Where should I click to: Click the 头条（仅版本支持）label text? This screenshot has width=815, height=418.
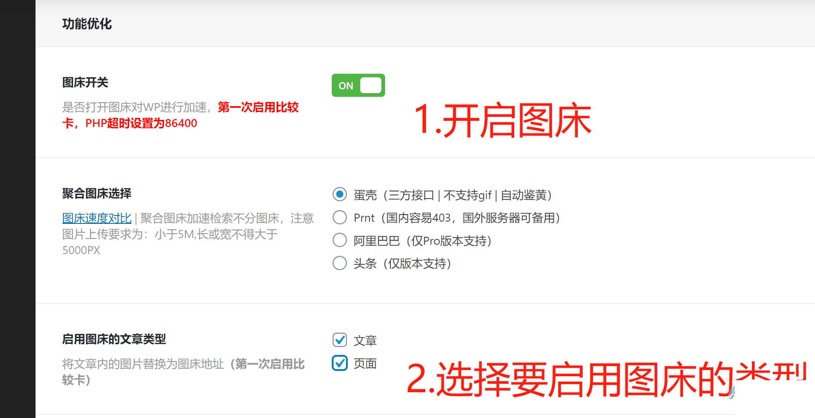coord(402,263)
